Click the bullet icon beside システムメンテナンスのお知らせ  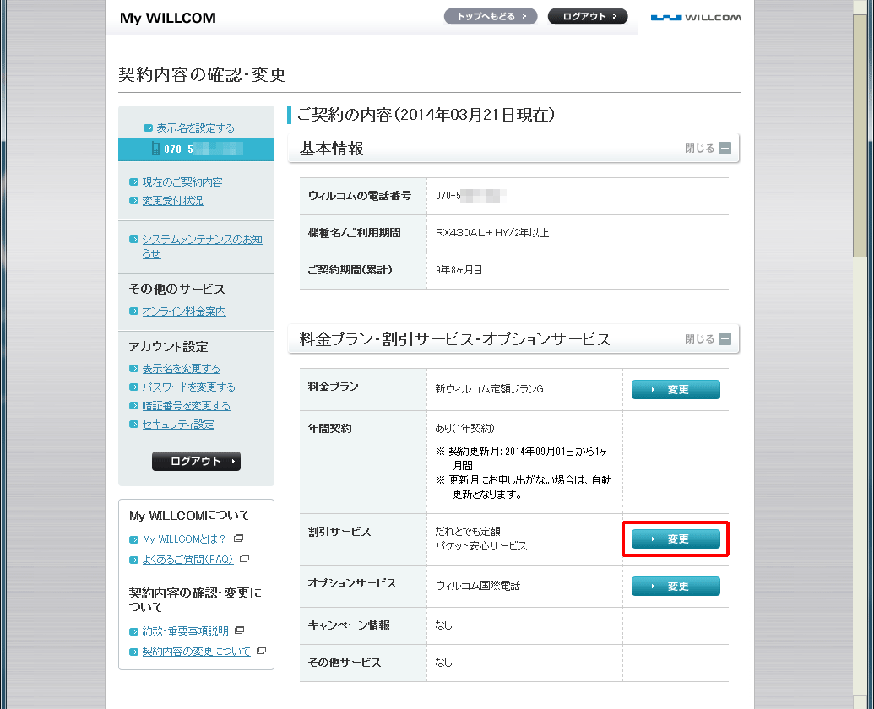pos(133,240)
